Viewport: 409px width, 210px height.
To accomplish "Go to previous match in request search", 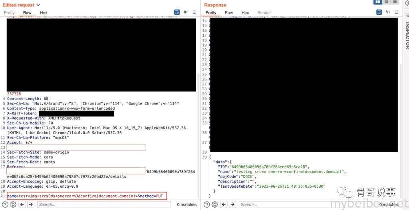I will pos(22,204).
